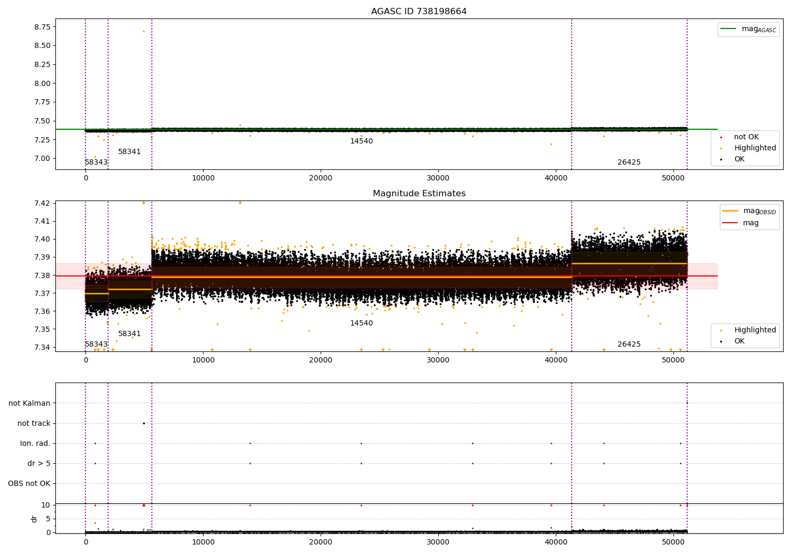Click the 'Ion. rad.' row label
The image size is (791, 554).
click(35, 443)
